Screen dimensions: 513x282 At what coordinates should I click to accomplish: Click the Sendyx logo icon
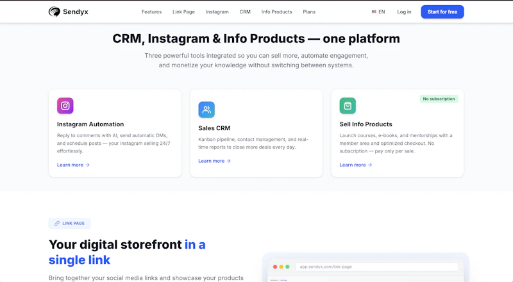[55, 12]
